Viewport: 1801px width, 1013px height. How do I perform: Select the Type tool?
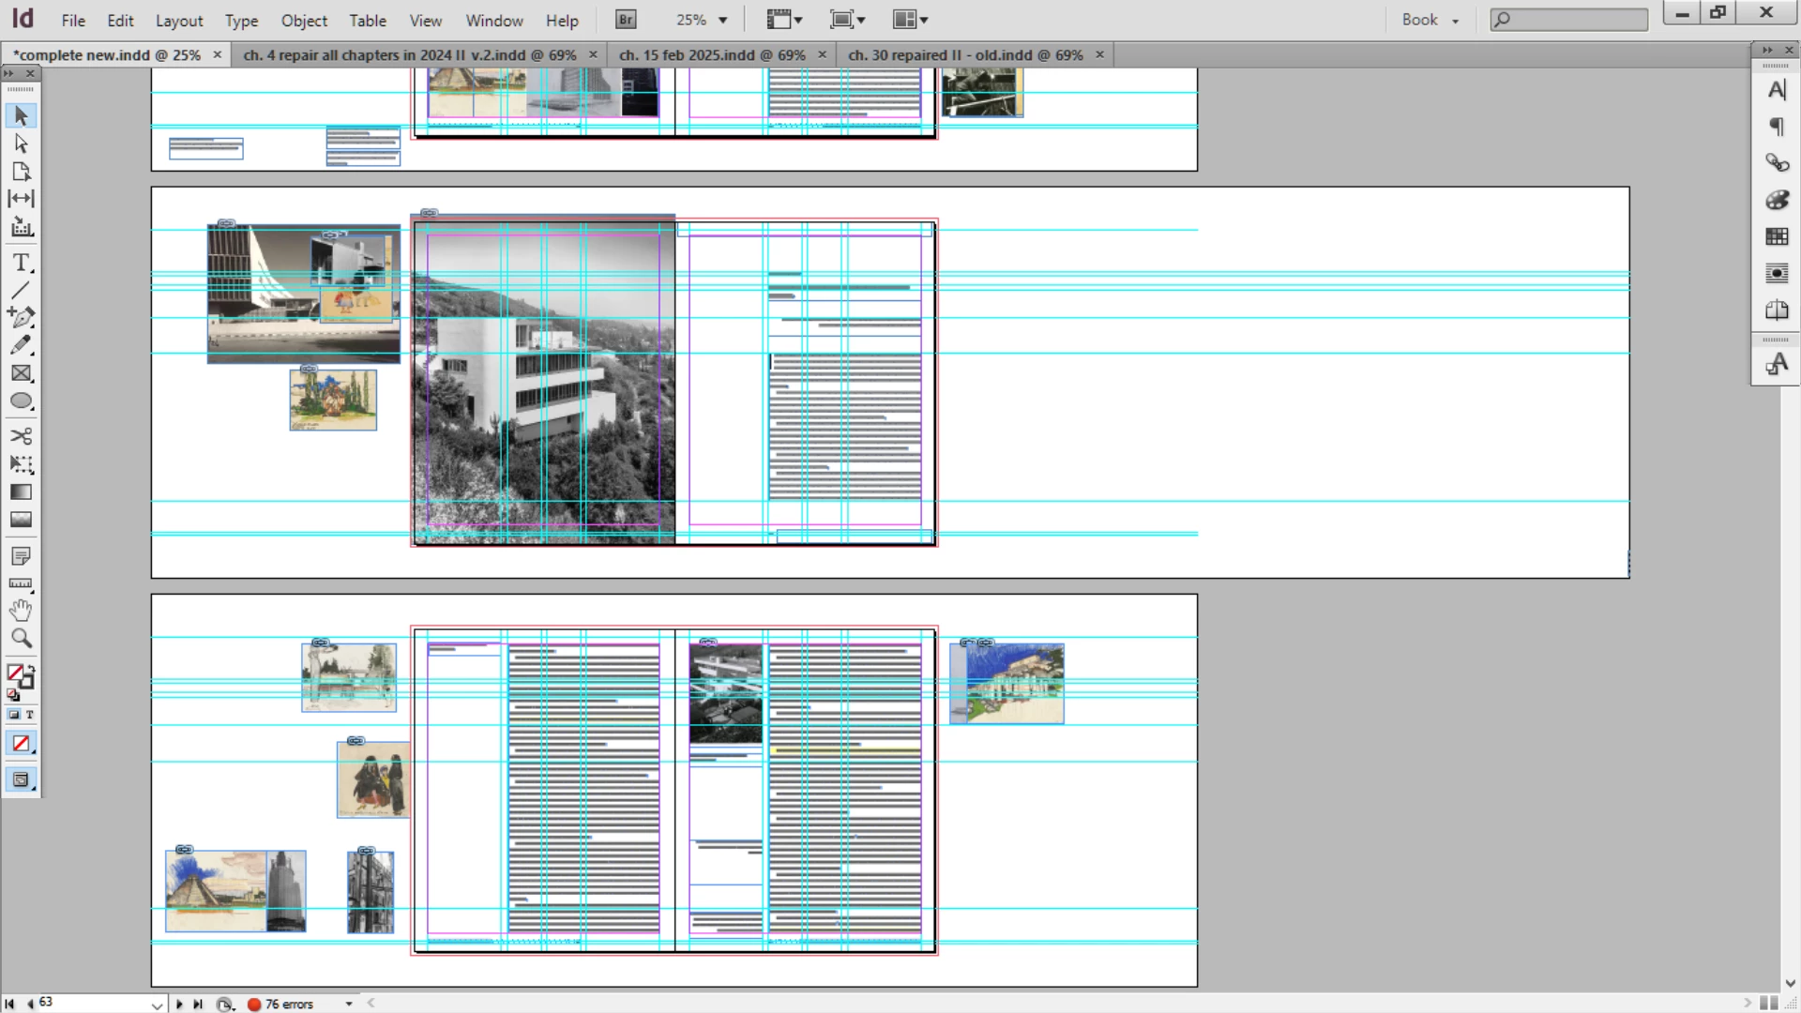point(21,263)
